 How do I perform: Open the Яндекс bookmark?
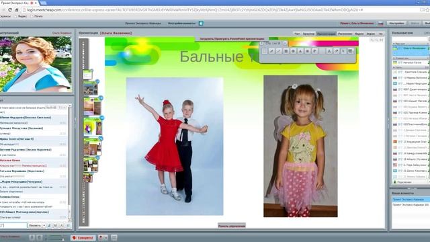(x=21, y=16)
